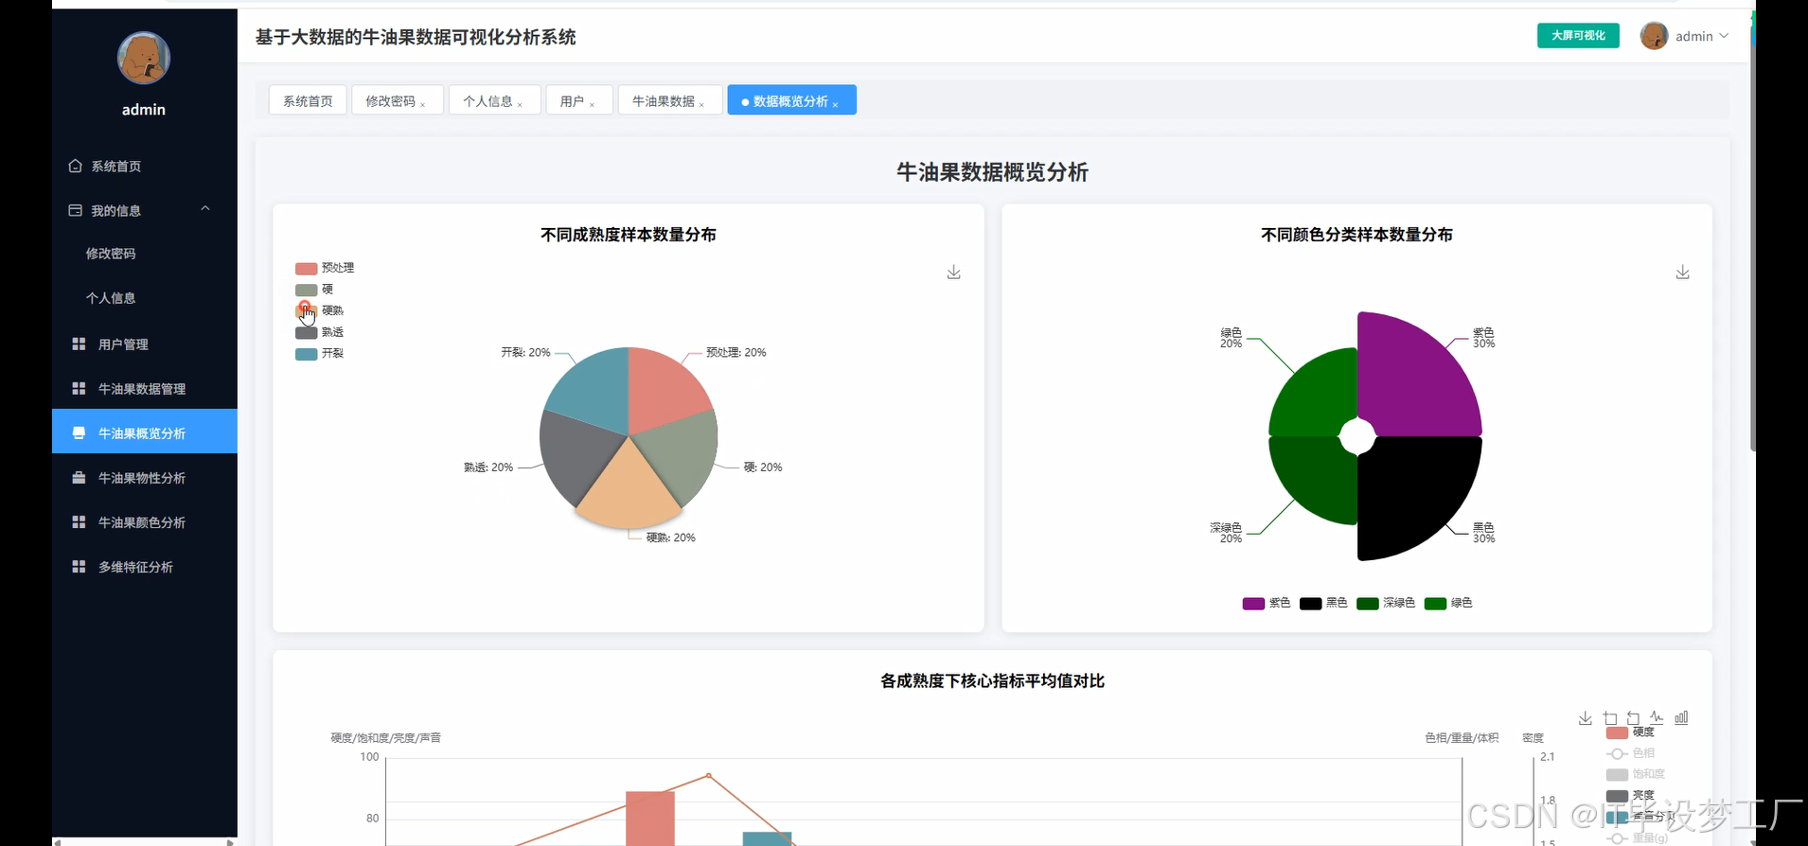
Task: Toggle 熟透 legend in maturity pie chart
Action: (319, 332)
